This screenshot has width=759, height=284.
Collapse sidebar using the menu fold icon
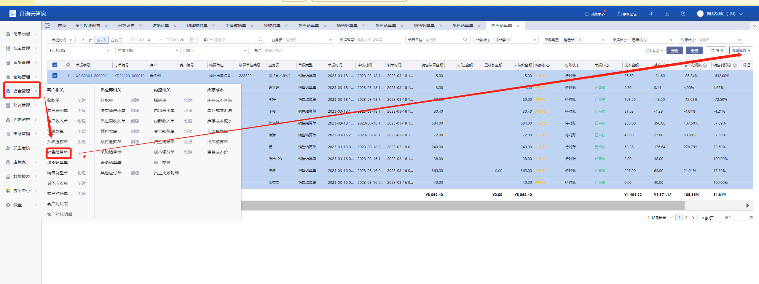pos(47,26)
